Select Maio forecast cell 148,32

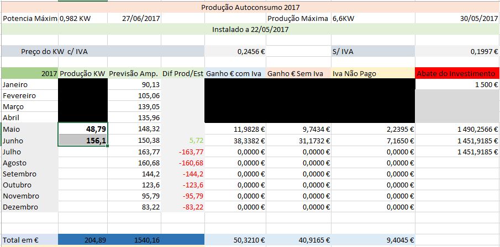134,129
